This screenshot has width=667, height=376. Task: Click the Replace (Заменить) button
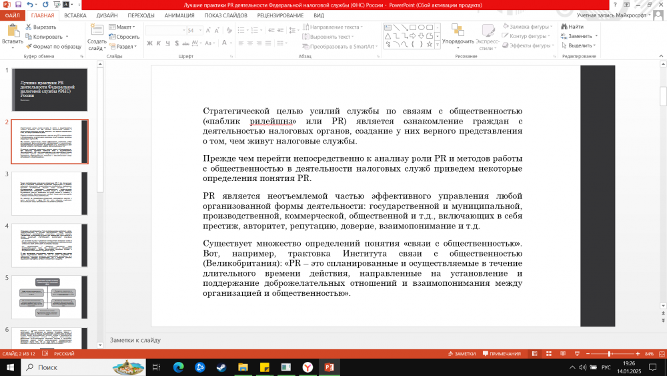(x=579, y=36)
